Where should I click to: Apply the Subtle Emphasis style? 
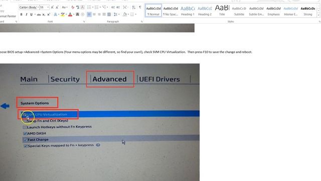pyautogui.click(x=256, y=11)
